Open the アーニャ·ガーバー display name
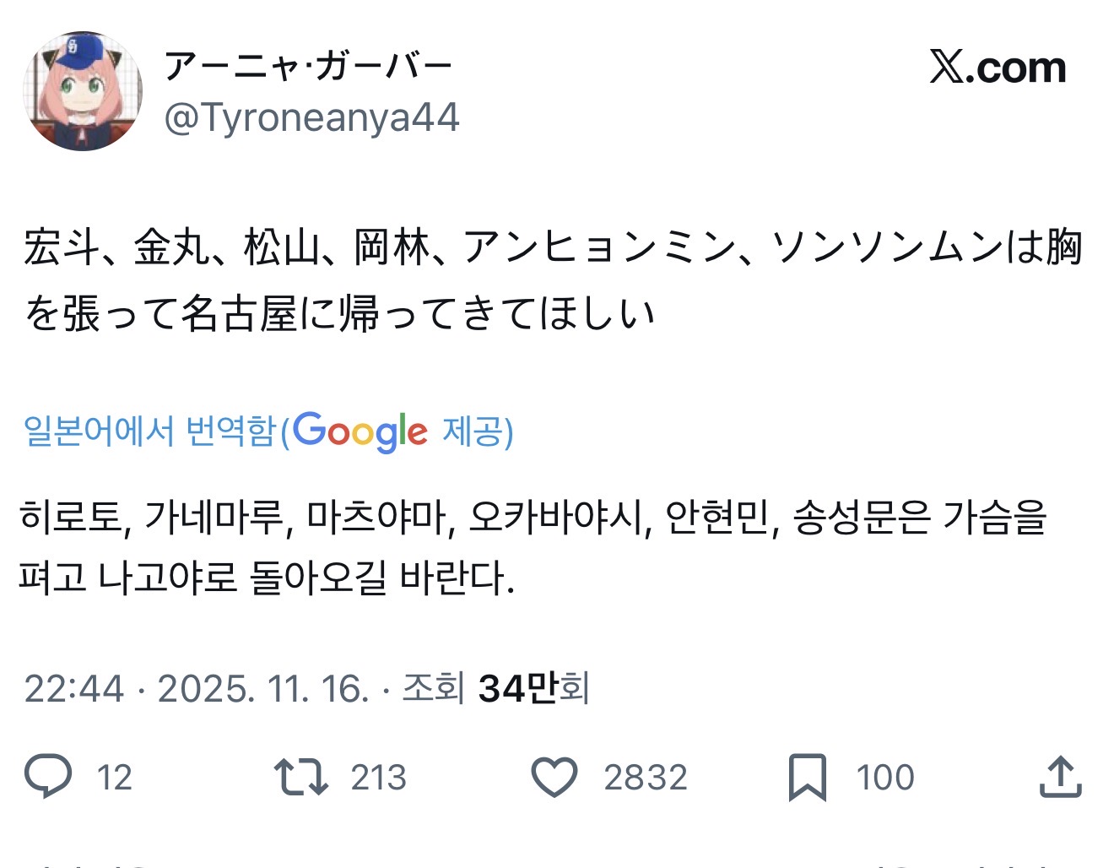Screen dimensions: 1114x868 (x=308, y=67)
